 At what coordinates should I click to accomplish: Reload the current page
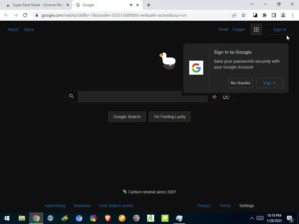25,15
